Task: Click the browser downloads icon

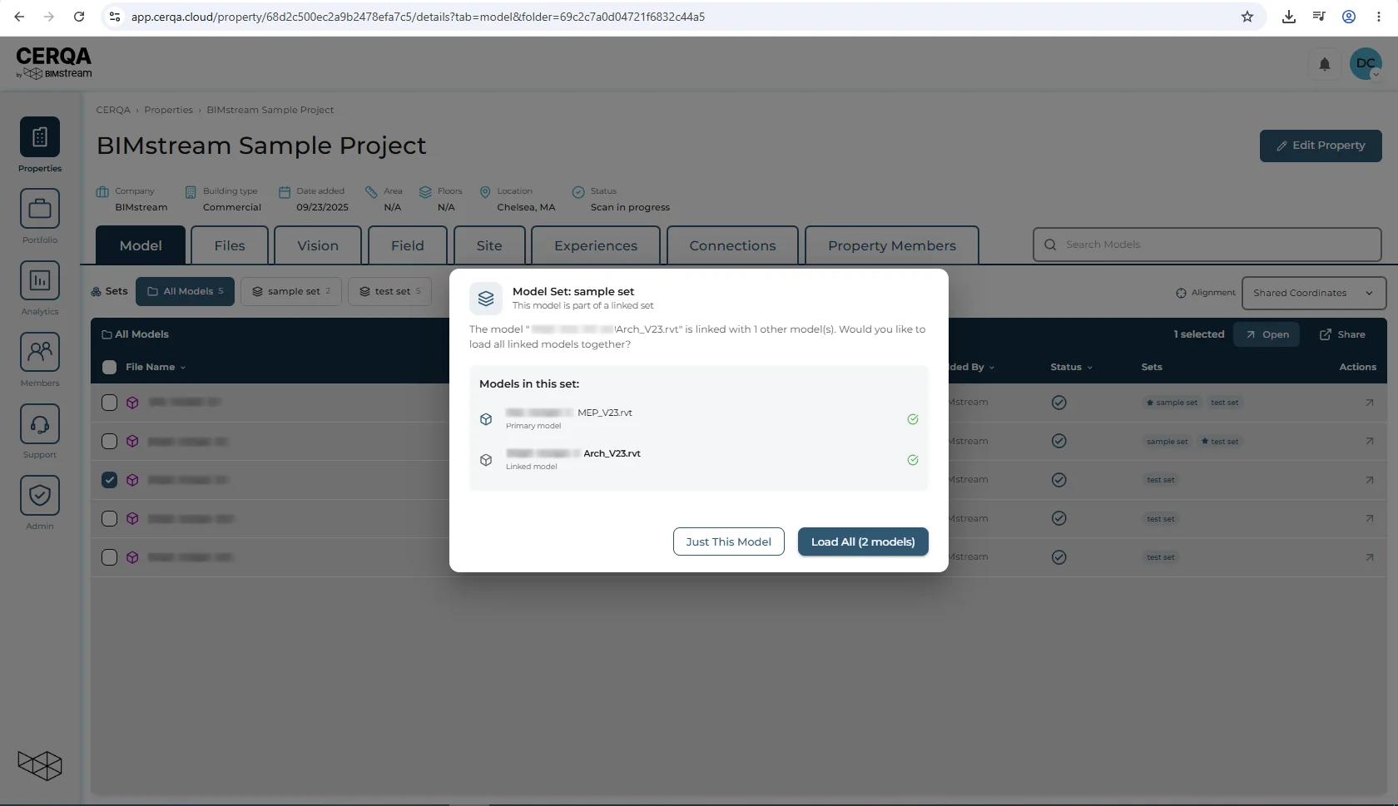Action: coord(1289,17)
